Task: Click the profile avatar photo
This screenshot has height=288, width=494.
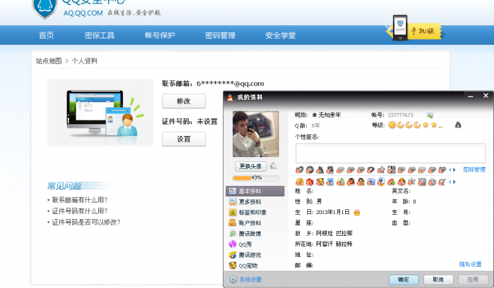Action: (255, 134)
